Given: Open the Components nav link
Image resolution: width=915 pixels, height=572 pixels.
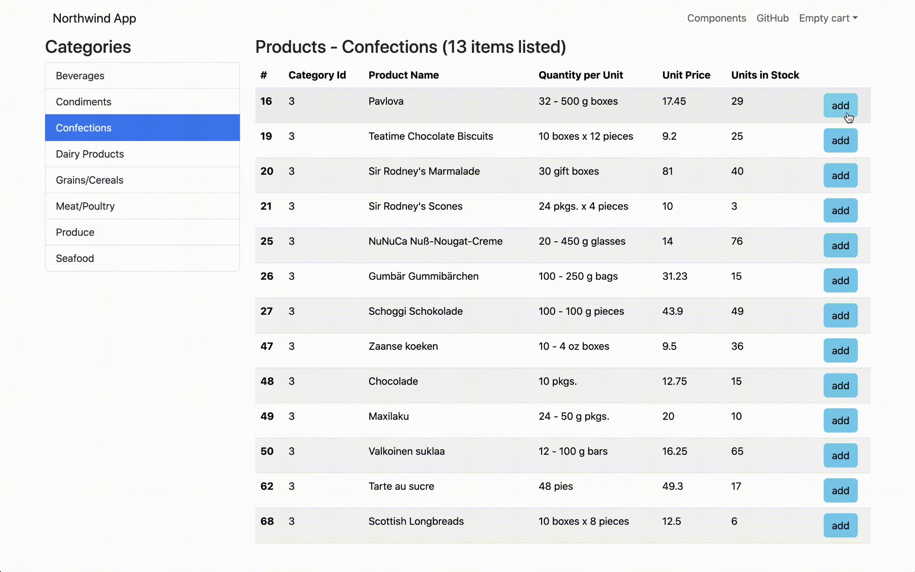Looking at the screenshot, I should point(716,18).
